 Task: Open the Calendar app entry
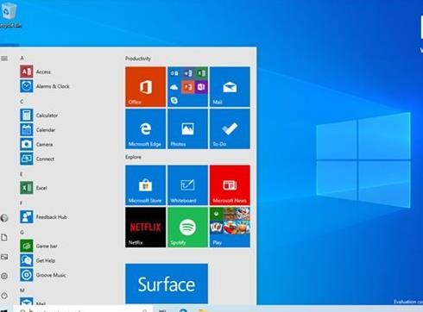[38, 130]
